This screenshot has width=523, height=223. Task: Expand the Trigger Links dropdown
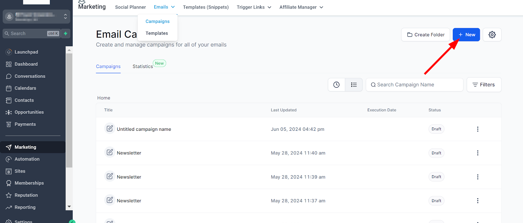tap(254, 7)
